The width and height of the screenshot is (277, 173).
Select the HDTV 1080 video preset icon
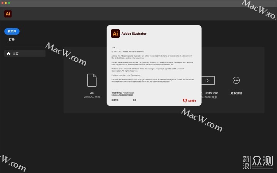click(x=208, y=81)
